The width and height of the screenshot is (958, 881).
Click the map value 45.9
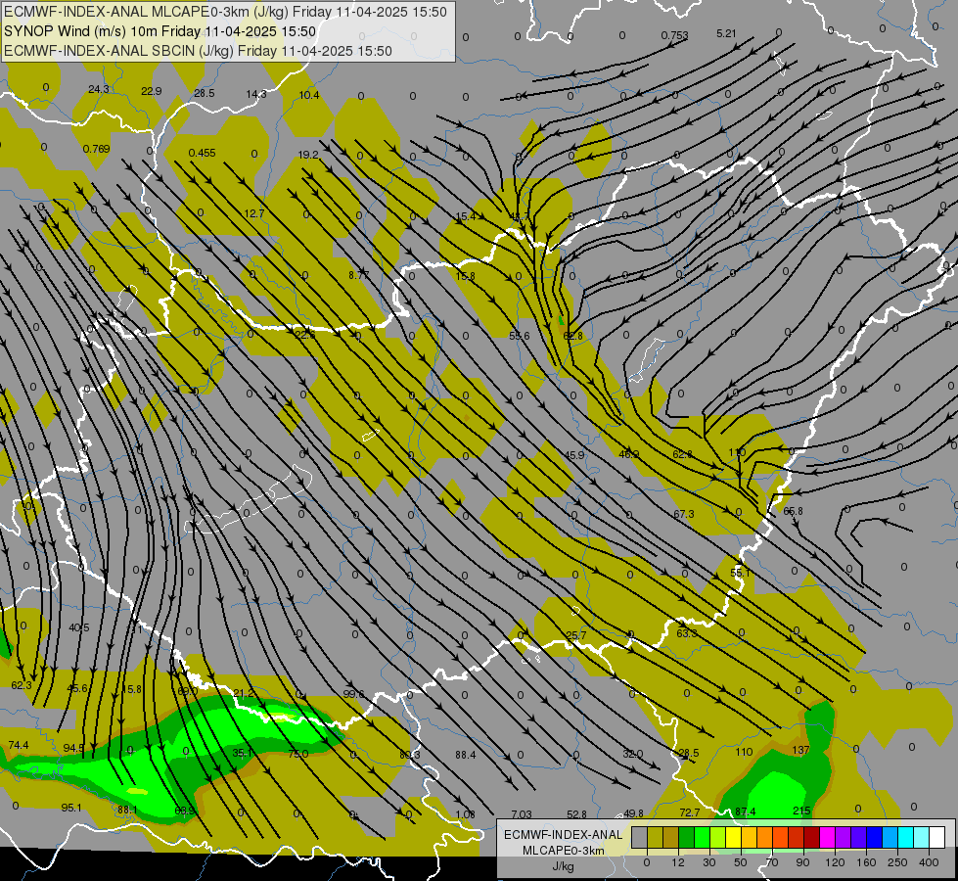[x=574, y=455]
